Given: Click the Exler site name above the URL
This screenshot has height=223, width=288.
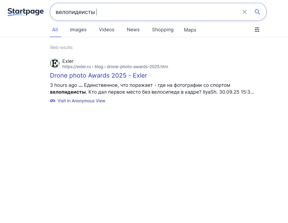Looking at the screenshot, I should pos(68,61).
